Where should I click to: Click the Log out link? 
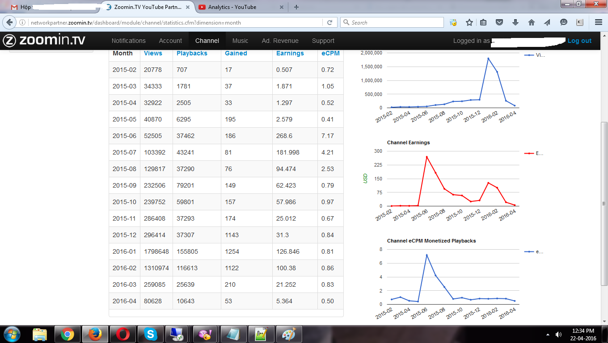coord(579,41)
